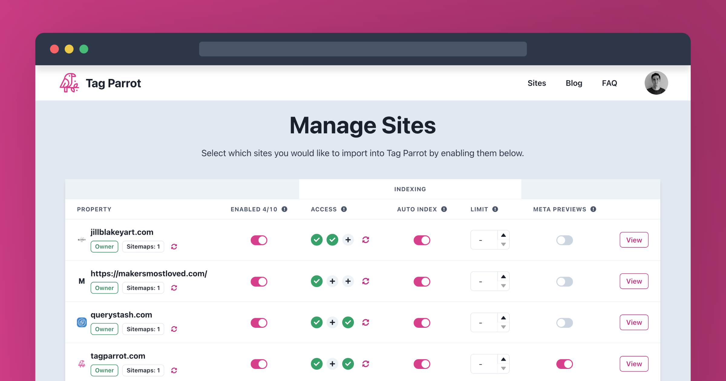This screenshot has width=726, height=381.
Task: Enable meta previews for makersmostloved.com
Action: point(564,282)
